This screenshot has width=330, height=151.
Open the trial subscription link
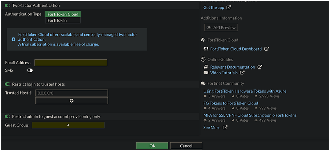tap(37, 44)
